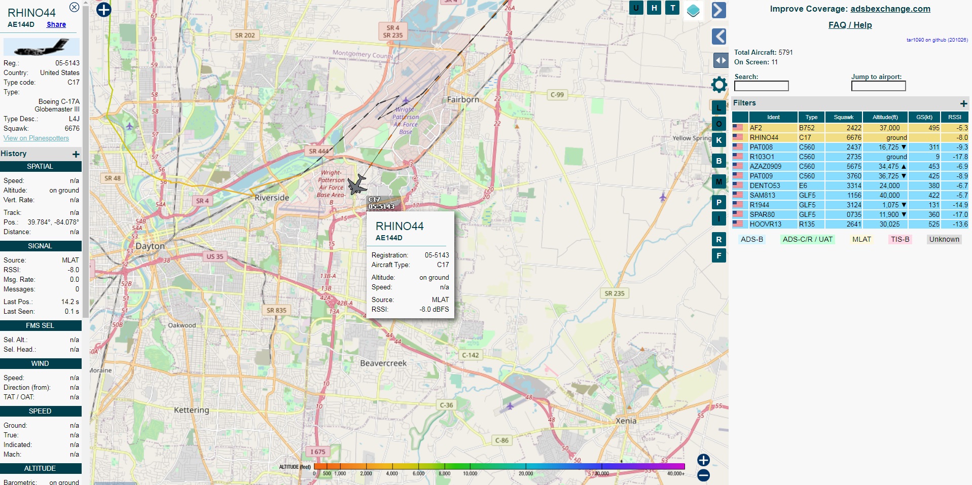Click the I map button
The width and height of the screenshot is (972, 485).
click(x=718, y=218)
